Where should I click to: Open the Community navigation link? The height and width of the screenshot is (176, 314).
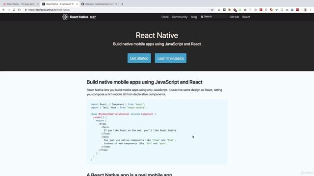click(x=180, y=17)
